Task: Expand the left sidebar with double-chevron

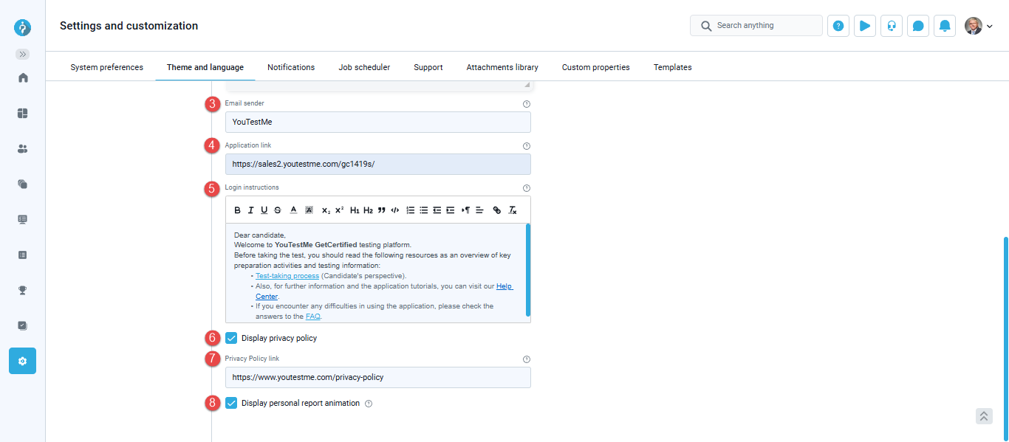Action: pos(23,54)
